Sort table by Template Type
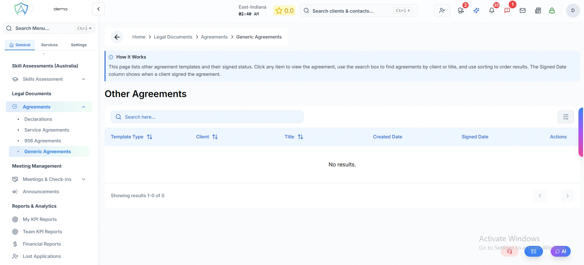This screenshot has width=584, height=265. (x=150, y=137)
